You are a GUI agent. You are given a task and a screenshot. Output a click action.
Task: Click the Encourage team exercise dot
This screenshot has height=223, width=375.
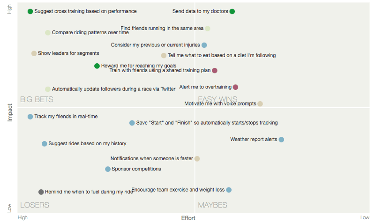click(229, 190)
